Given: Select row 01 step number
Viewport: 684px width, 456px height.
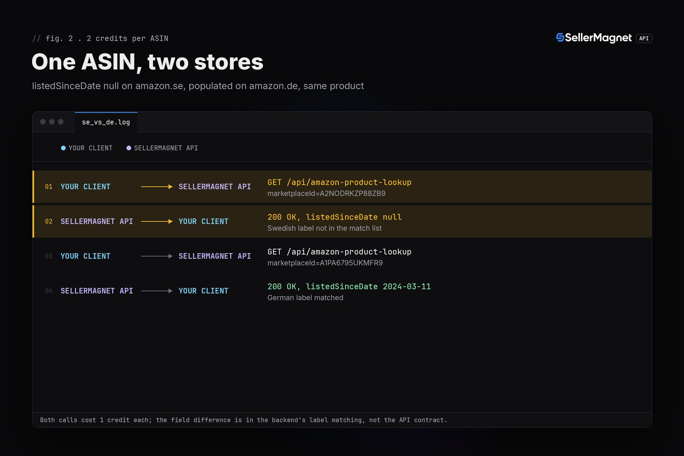Looking at the screenshot, I should [x=49, y=187].
